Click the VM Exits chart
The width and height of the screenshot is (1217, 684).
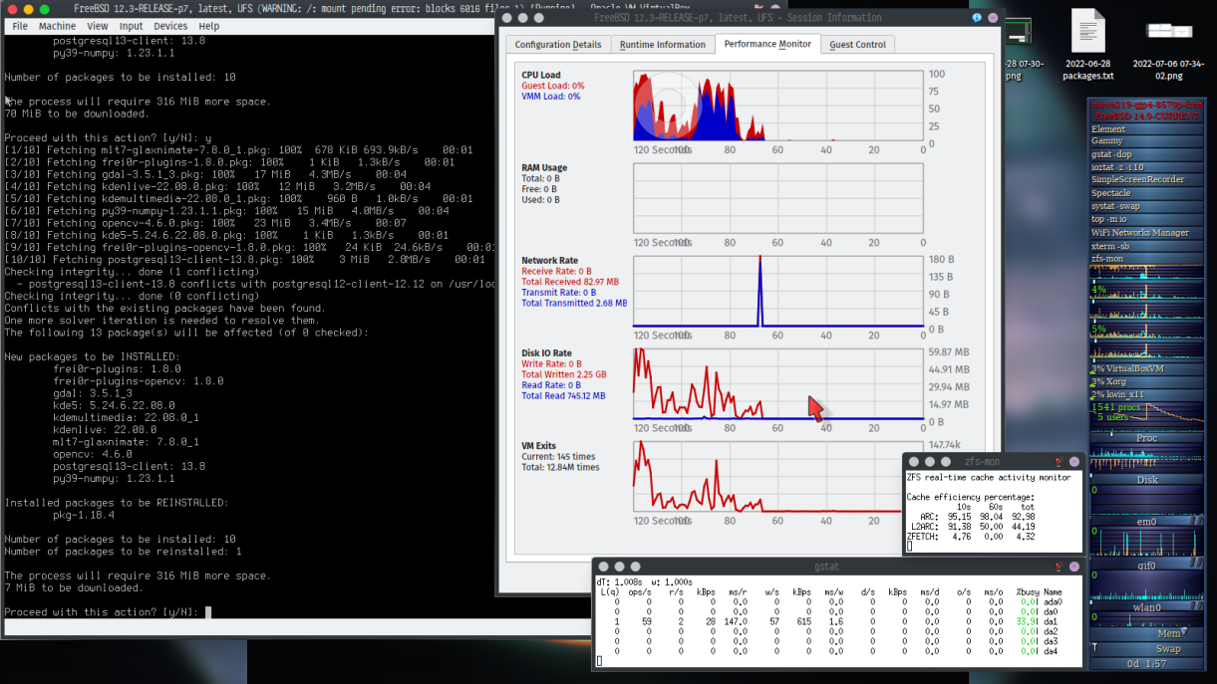pyautogui.click(x=777, y=476)
